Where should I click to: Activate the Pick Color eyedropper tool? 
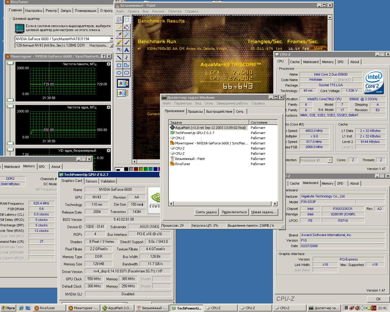click(x=119, y=35)
